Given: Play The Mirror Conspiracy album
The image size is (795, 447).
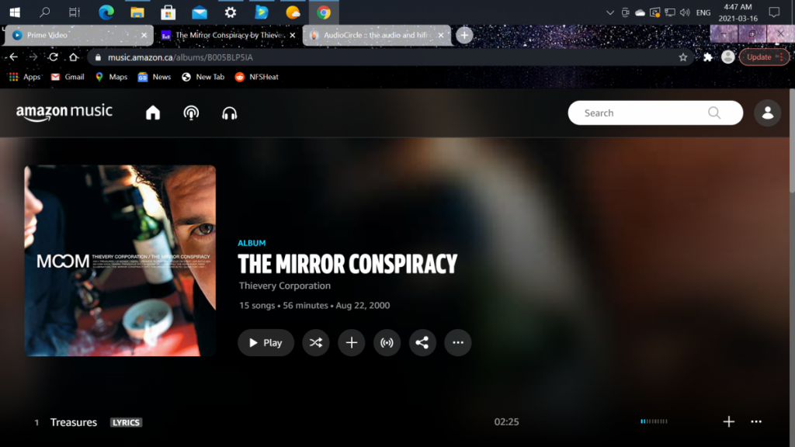Looking at the screenshot, I should (x=266, y=342).
